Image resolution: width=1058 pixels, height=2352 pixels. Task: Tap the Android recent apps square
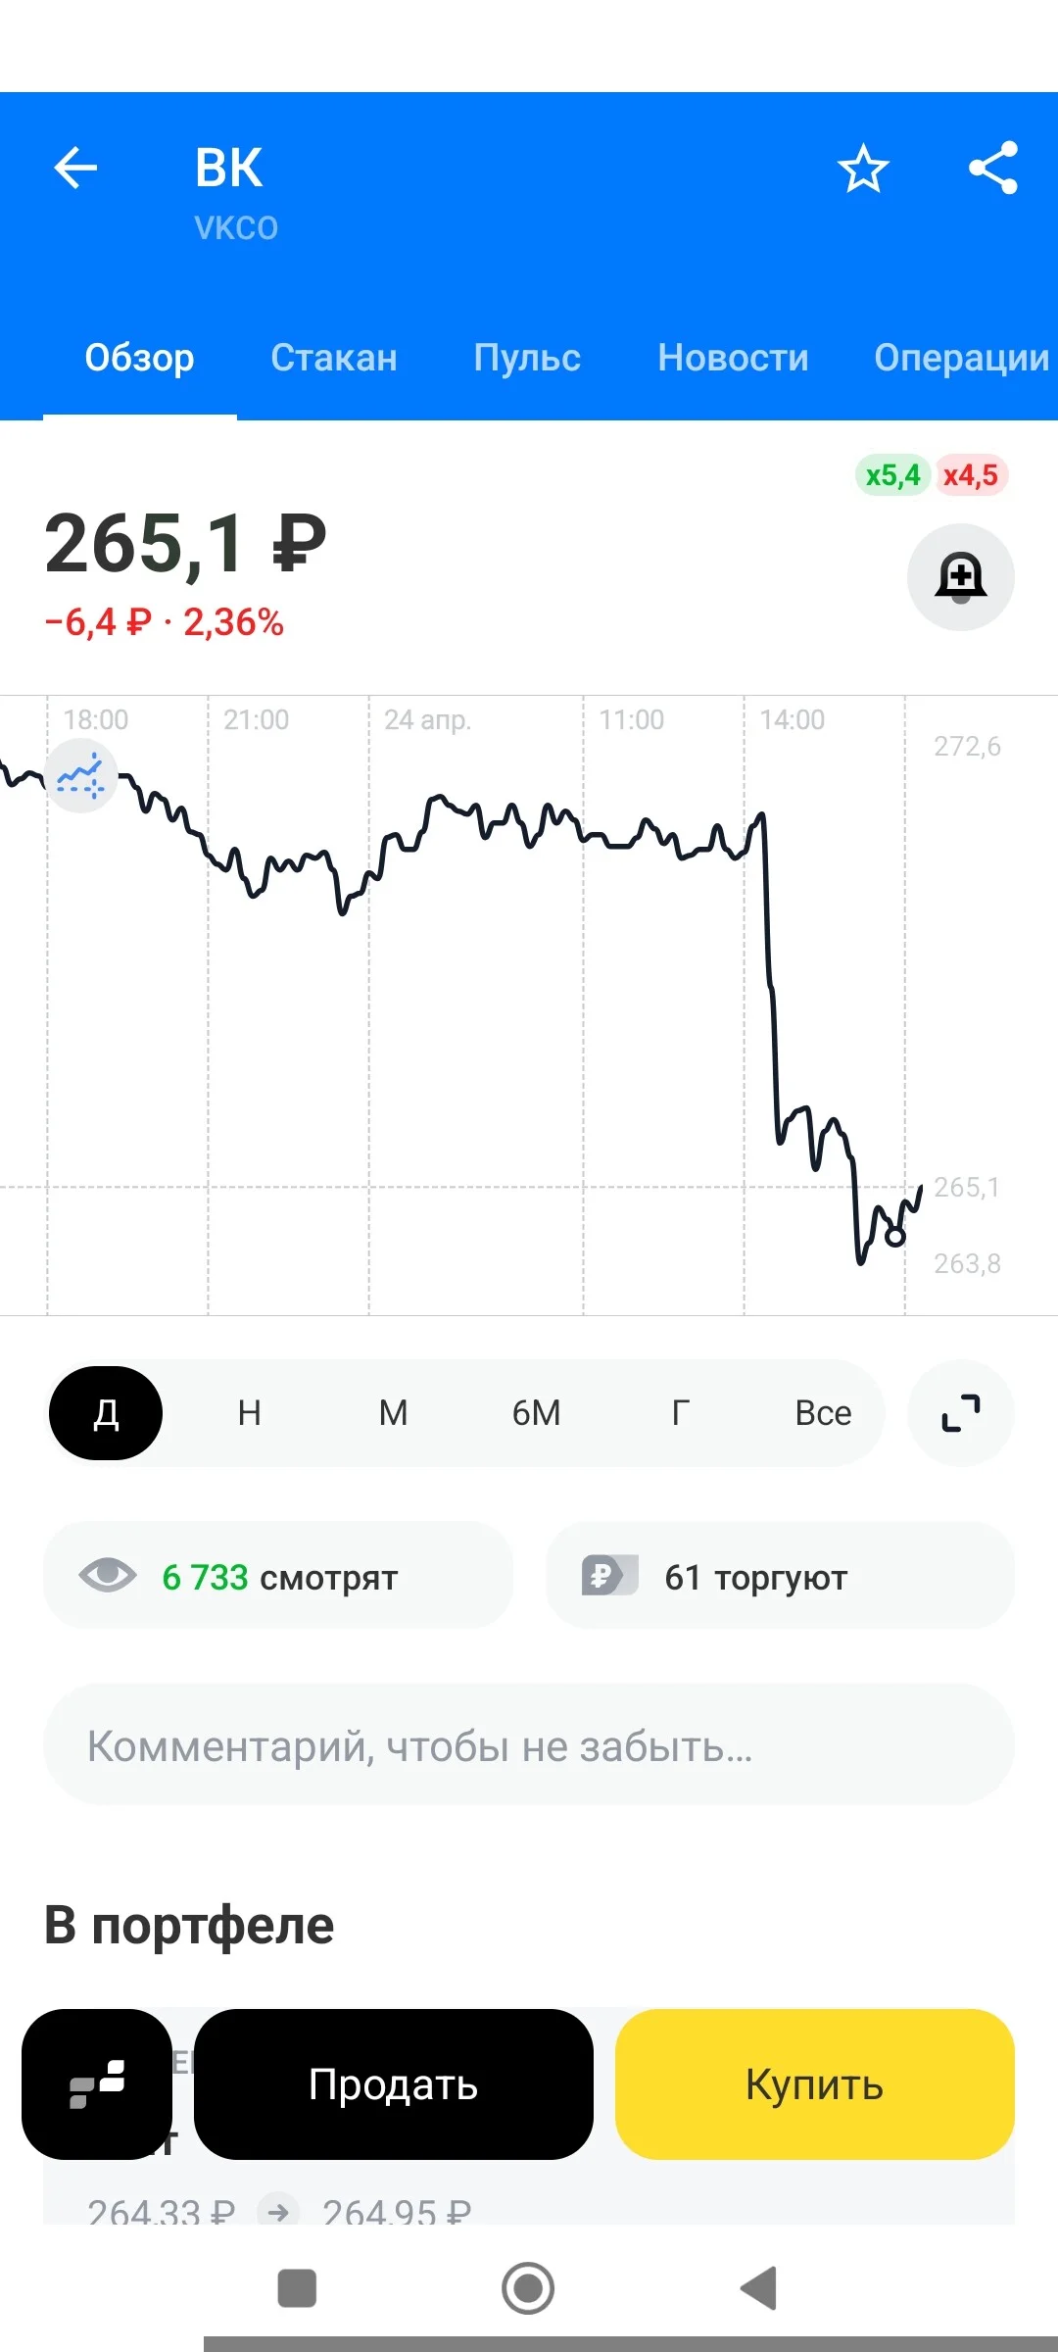[x=297, y=2288]
